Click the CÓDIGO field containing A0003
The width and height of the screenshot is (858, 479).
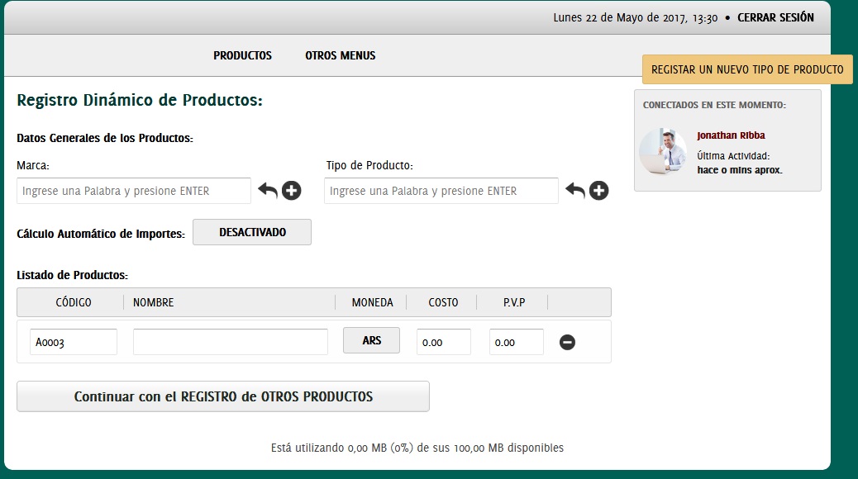coord(74,342)
